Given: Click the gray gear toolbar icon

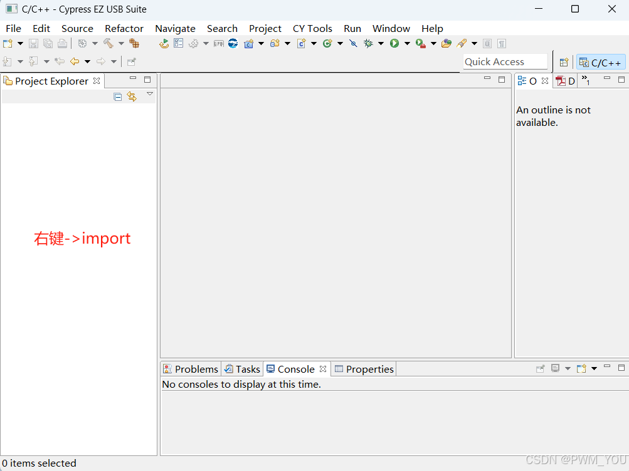Looking at the screenshot, I should coord(193,43).
